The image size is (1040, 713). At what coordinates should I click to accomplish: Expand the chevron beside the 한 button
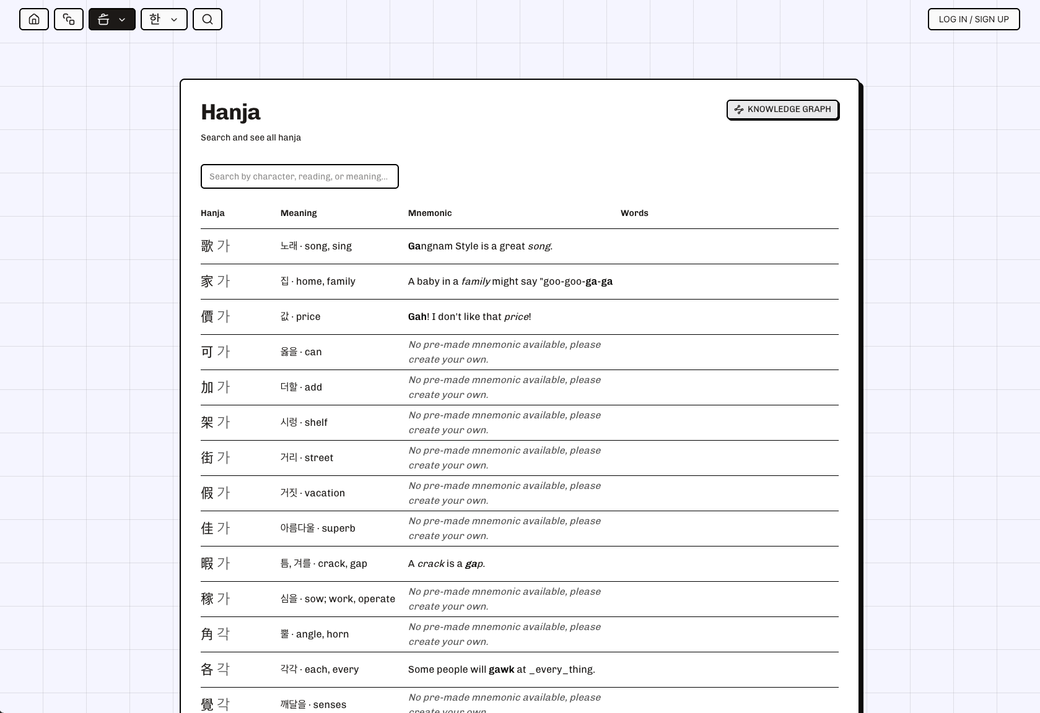coord(174,20)
